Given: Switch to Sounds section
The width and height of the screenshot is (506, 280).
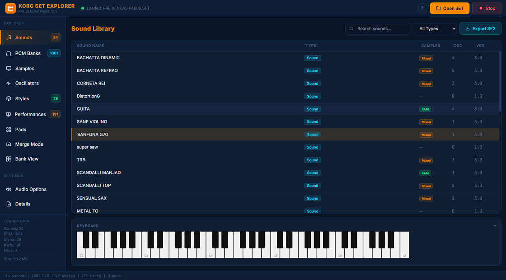Looking at the screenshot, I should (33, 37).
